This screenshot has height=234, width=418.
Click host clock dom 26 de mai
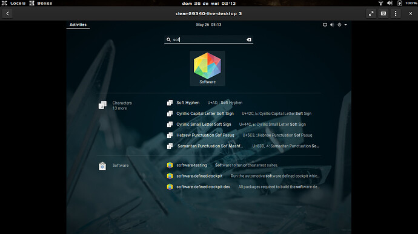click(209, 4)
